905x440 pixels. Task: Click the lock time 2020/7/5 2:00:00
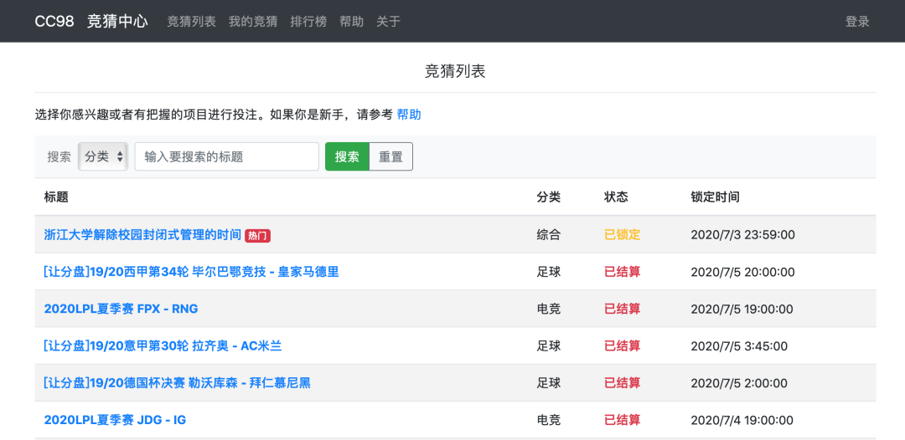point(739,383)
